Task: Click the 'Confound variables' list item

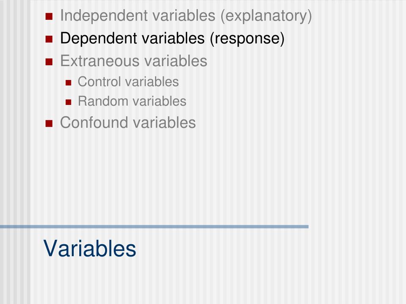Action: point(128,123)
